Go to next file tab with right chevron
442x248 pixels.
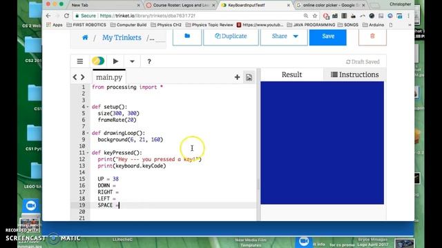click(83, 77)
